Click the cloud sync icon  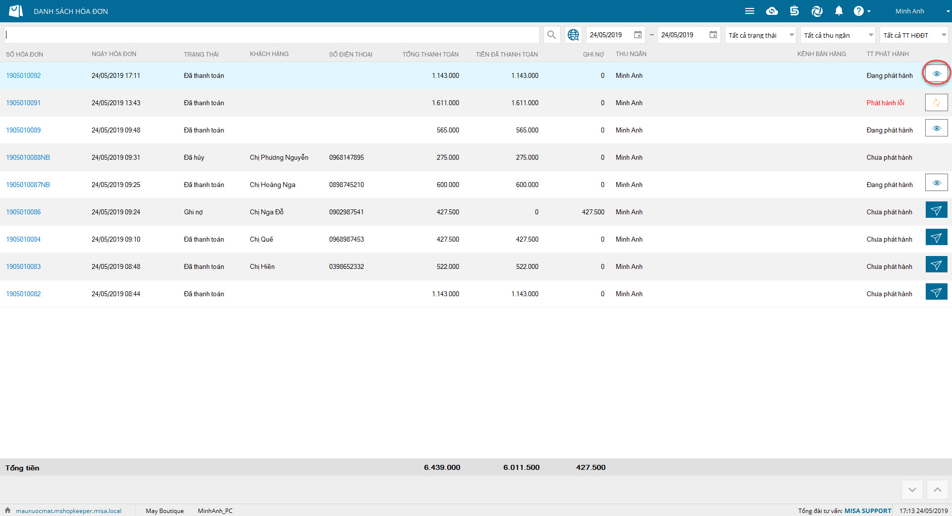tap(772, 11)
